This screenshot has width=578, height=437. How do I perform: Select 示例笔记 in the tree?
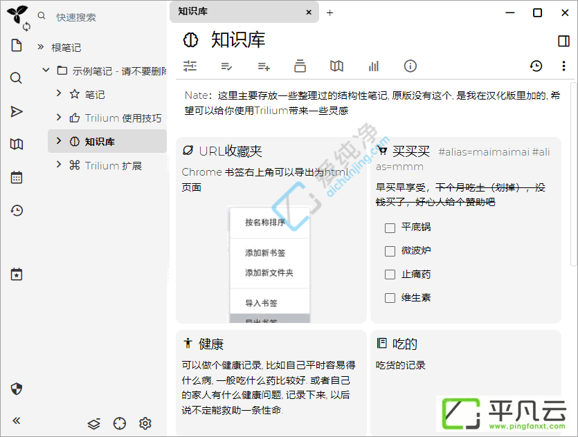pos(118,71)
